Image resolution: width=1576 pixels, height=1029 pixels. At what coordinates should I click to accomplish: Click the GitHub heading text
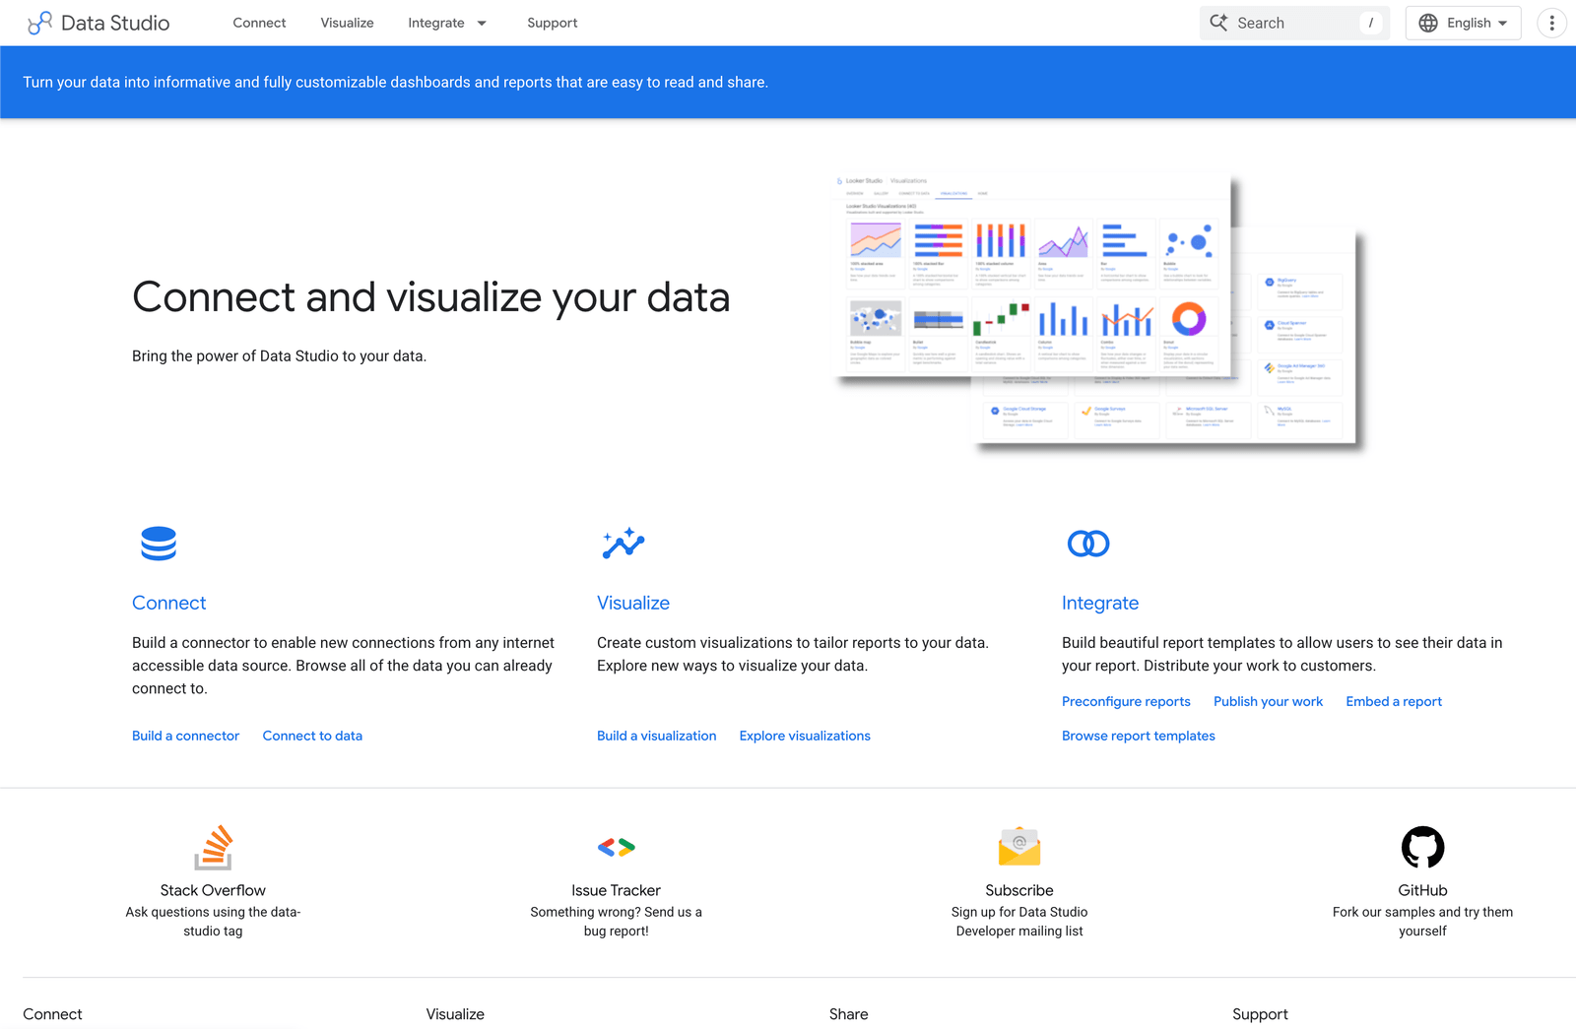click(x=1422, y=890)
